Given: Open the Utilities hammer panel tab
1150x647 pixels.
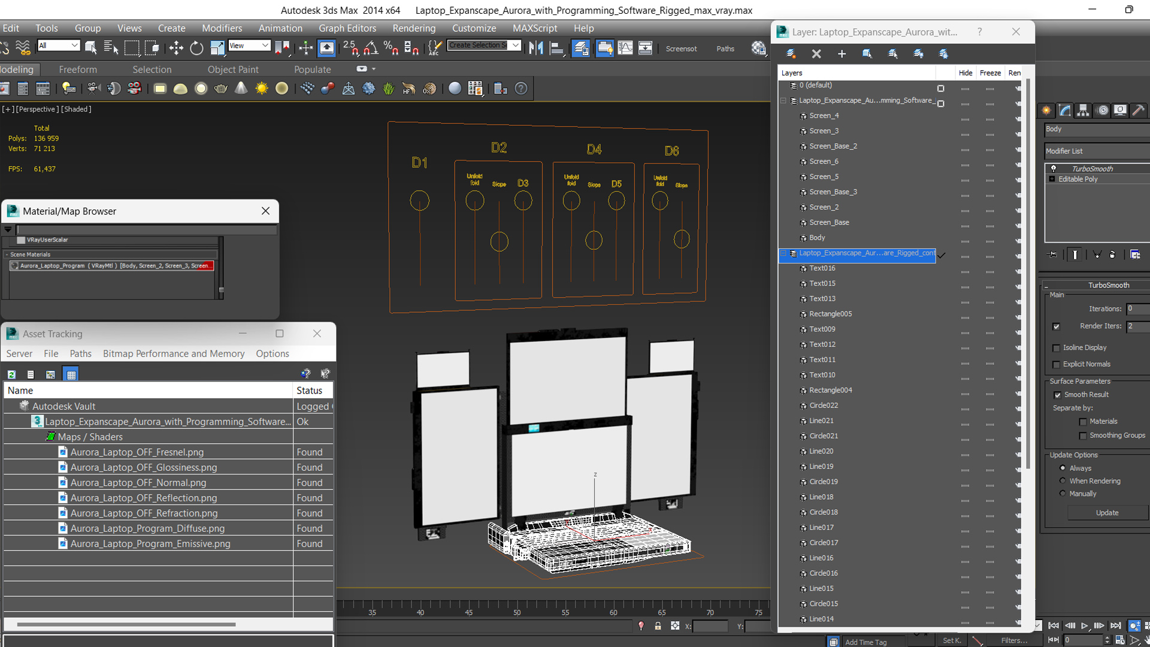Looking at the screenshot, I should tap(1139, 110).
